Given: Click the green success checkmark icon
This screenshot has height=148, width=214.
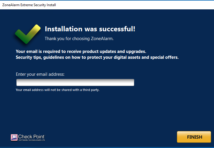Looking at the screenshot, I should pos(28,34).
